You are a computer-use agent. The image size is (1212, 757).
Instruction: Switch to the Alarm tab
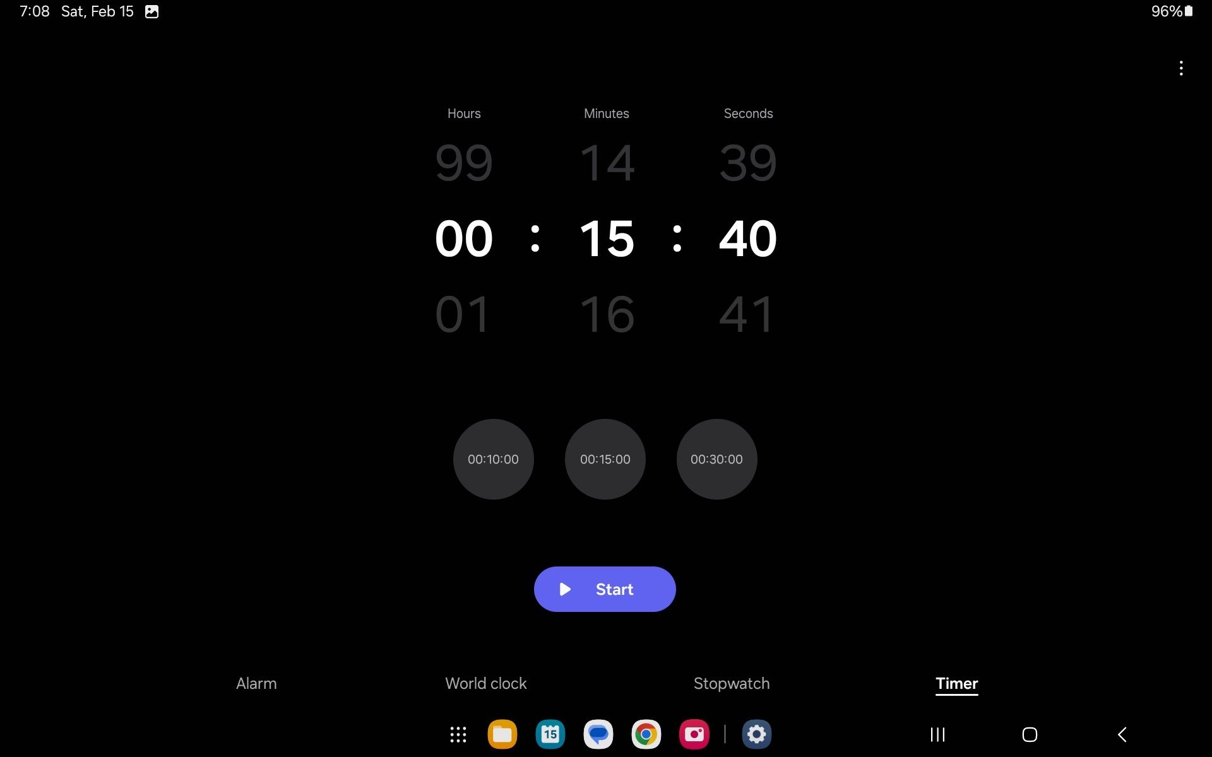click(256, 684)
